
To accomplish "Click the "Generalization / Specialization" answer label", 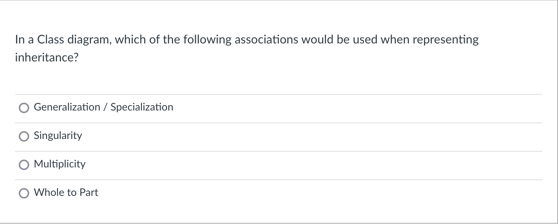I will coord(103,107).
